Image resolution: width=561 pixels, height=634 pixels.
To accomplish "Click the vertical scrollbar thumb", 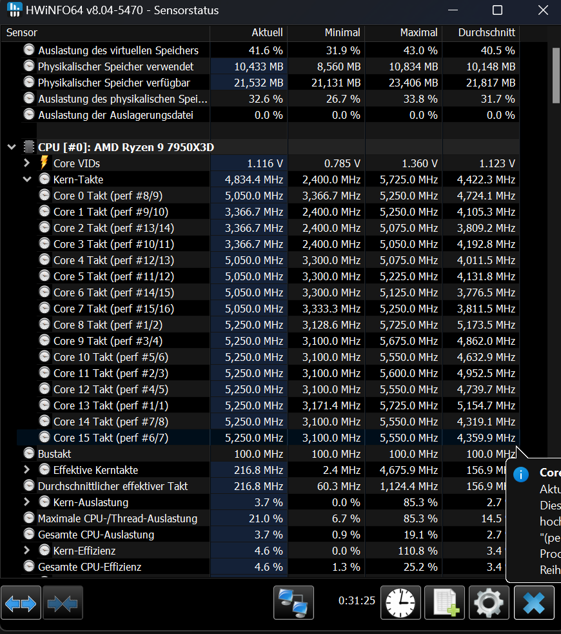I will tap(556, 76).
